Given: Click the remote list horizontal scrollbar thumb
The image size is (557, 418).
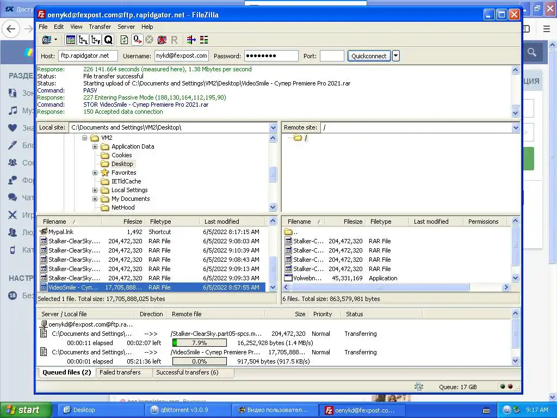Looking at the screenshot, I should tap(380, 287).
